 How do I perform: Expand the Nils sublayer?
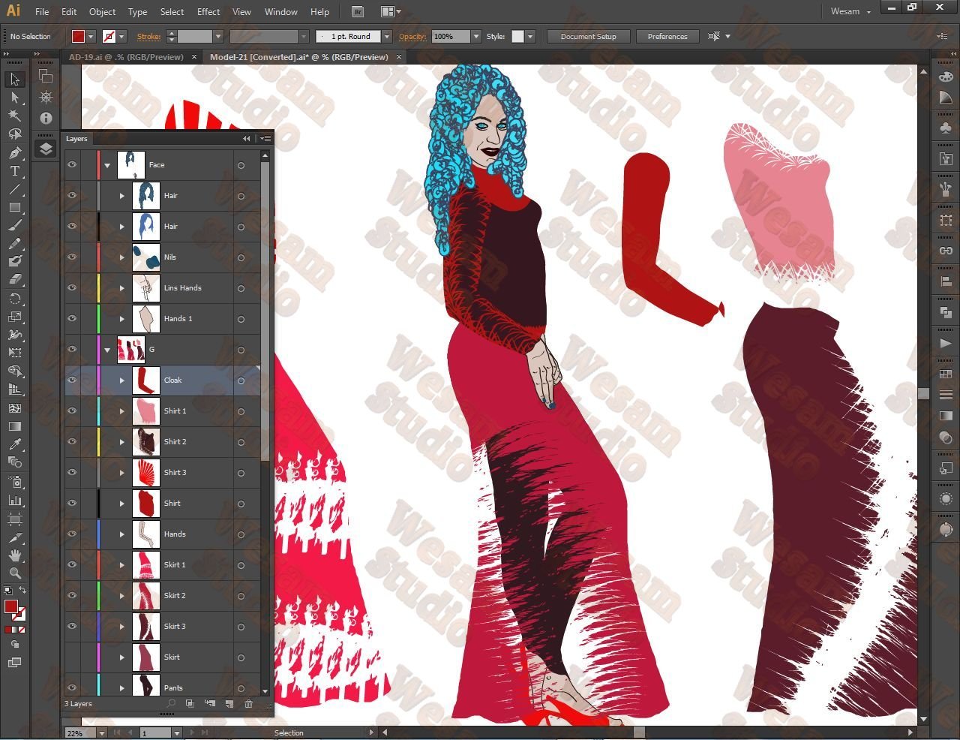[122, 257]
